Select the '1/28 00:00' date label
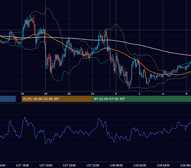 click(116, 165)
